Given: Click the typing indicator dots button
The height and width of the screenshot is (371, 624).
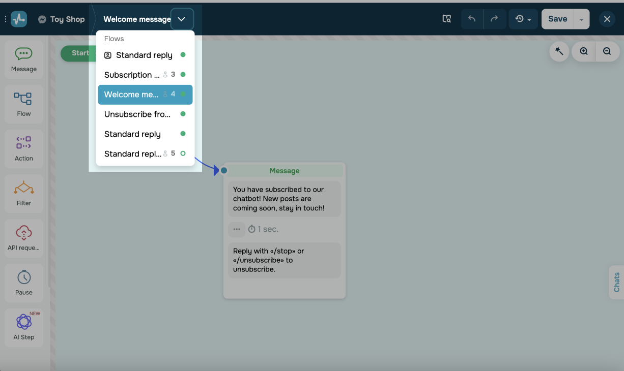Looking at the screenshot, I should [237, 229].
